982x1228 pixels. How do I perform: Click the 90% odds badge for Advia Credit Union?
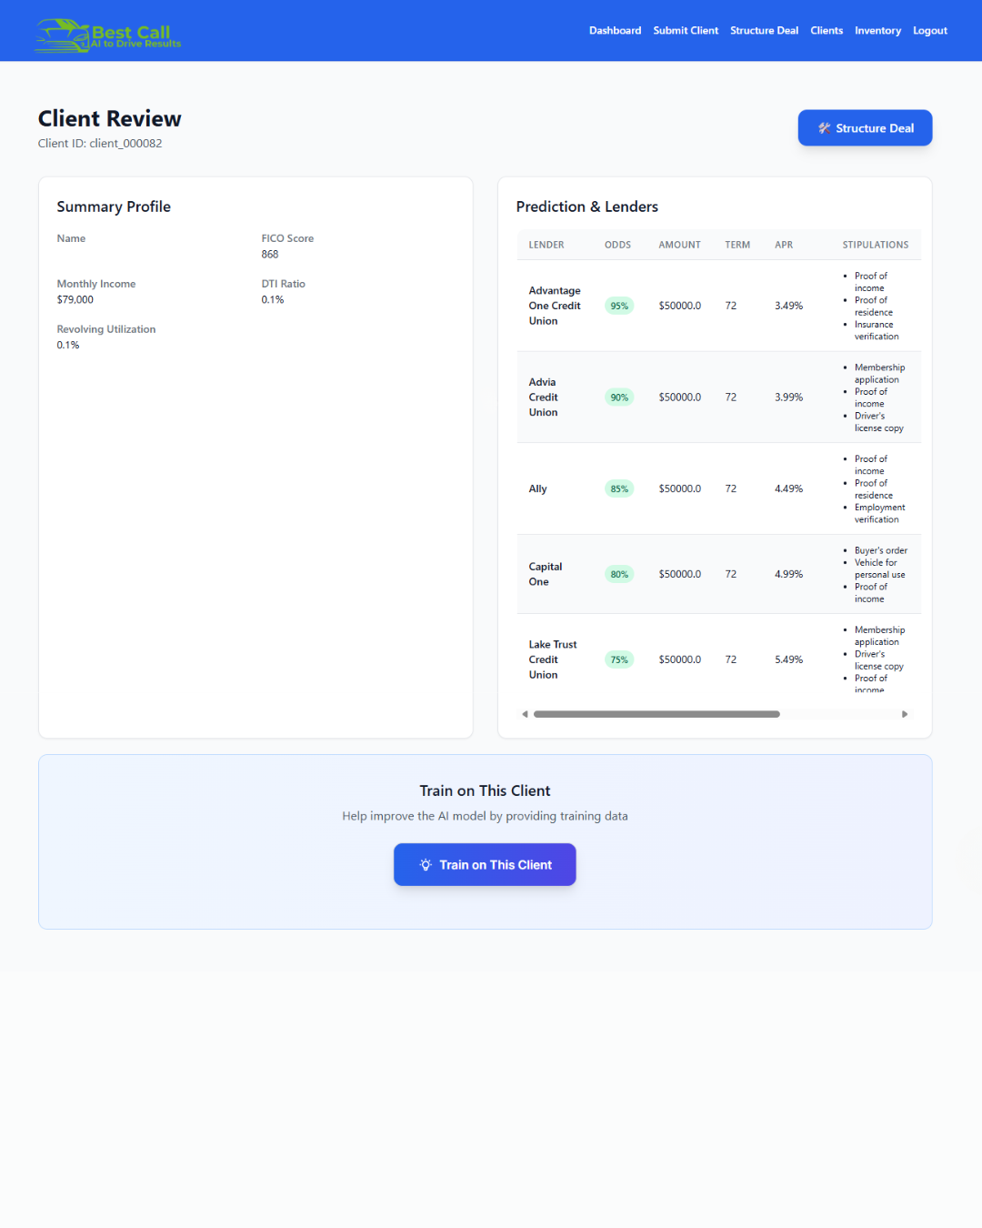(x=618, y=397)
